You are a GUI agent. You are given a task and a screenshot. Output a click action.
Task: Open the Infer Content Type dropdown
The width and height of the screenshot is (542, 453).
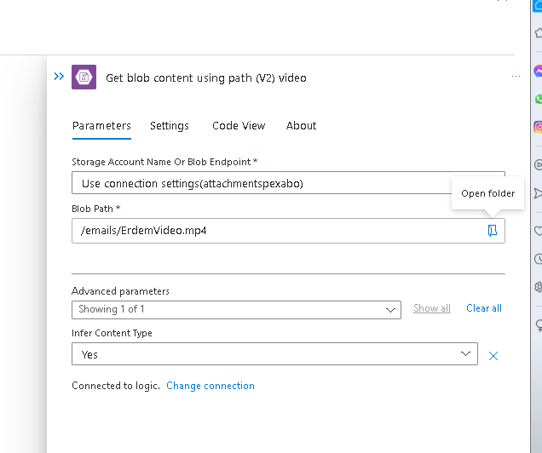(x=274, y=354)
